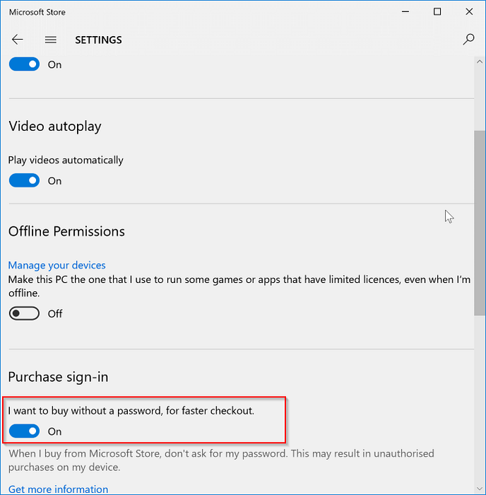Turn off Play videos automatically toggle
The image size is (486, 495).
(x=25, y=181)
